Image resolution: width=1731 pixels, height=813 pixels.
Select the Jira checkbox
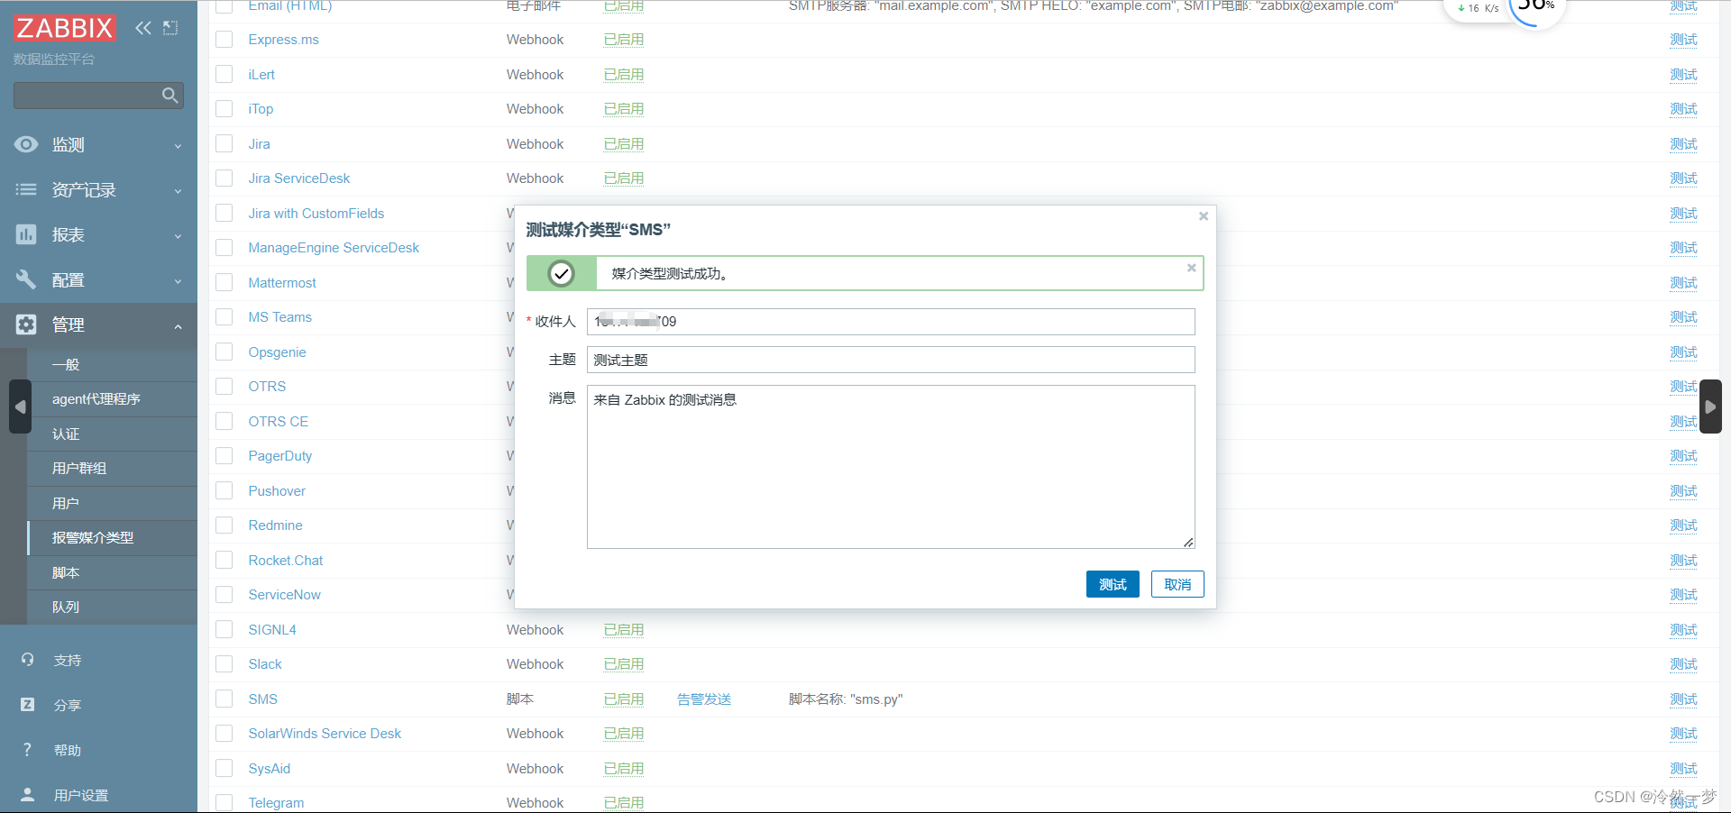tap(224, 144)
